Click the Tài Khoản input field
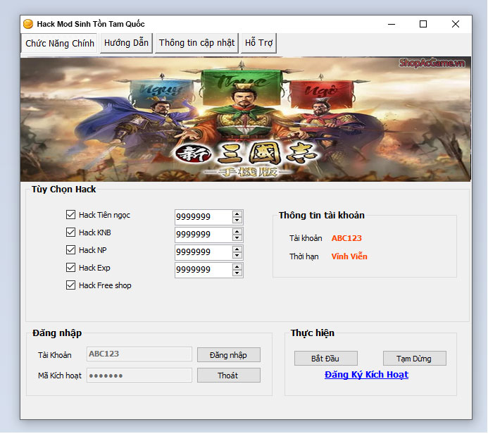This screenshot has width=488, height=434. pyautogui.click(x=139, y=354)
